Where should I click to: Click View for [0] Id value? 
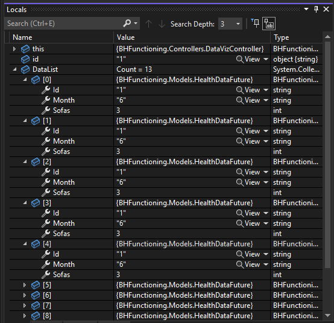click(x=248, y=90)
